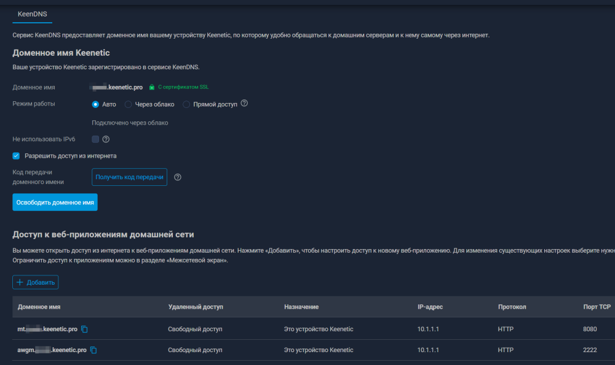The image size is (615, 365).
Task: Click the Порт TCP column header
Action: coord(597,307)
